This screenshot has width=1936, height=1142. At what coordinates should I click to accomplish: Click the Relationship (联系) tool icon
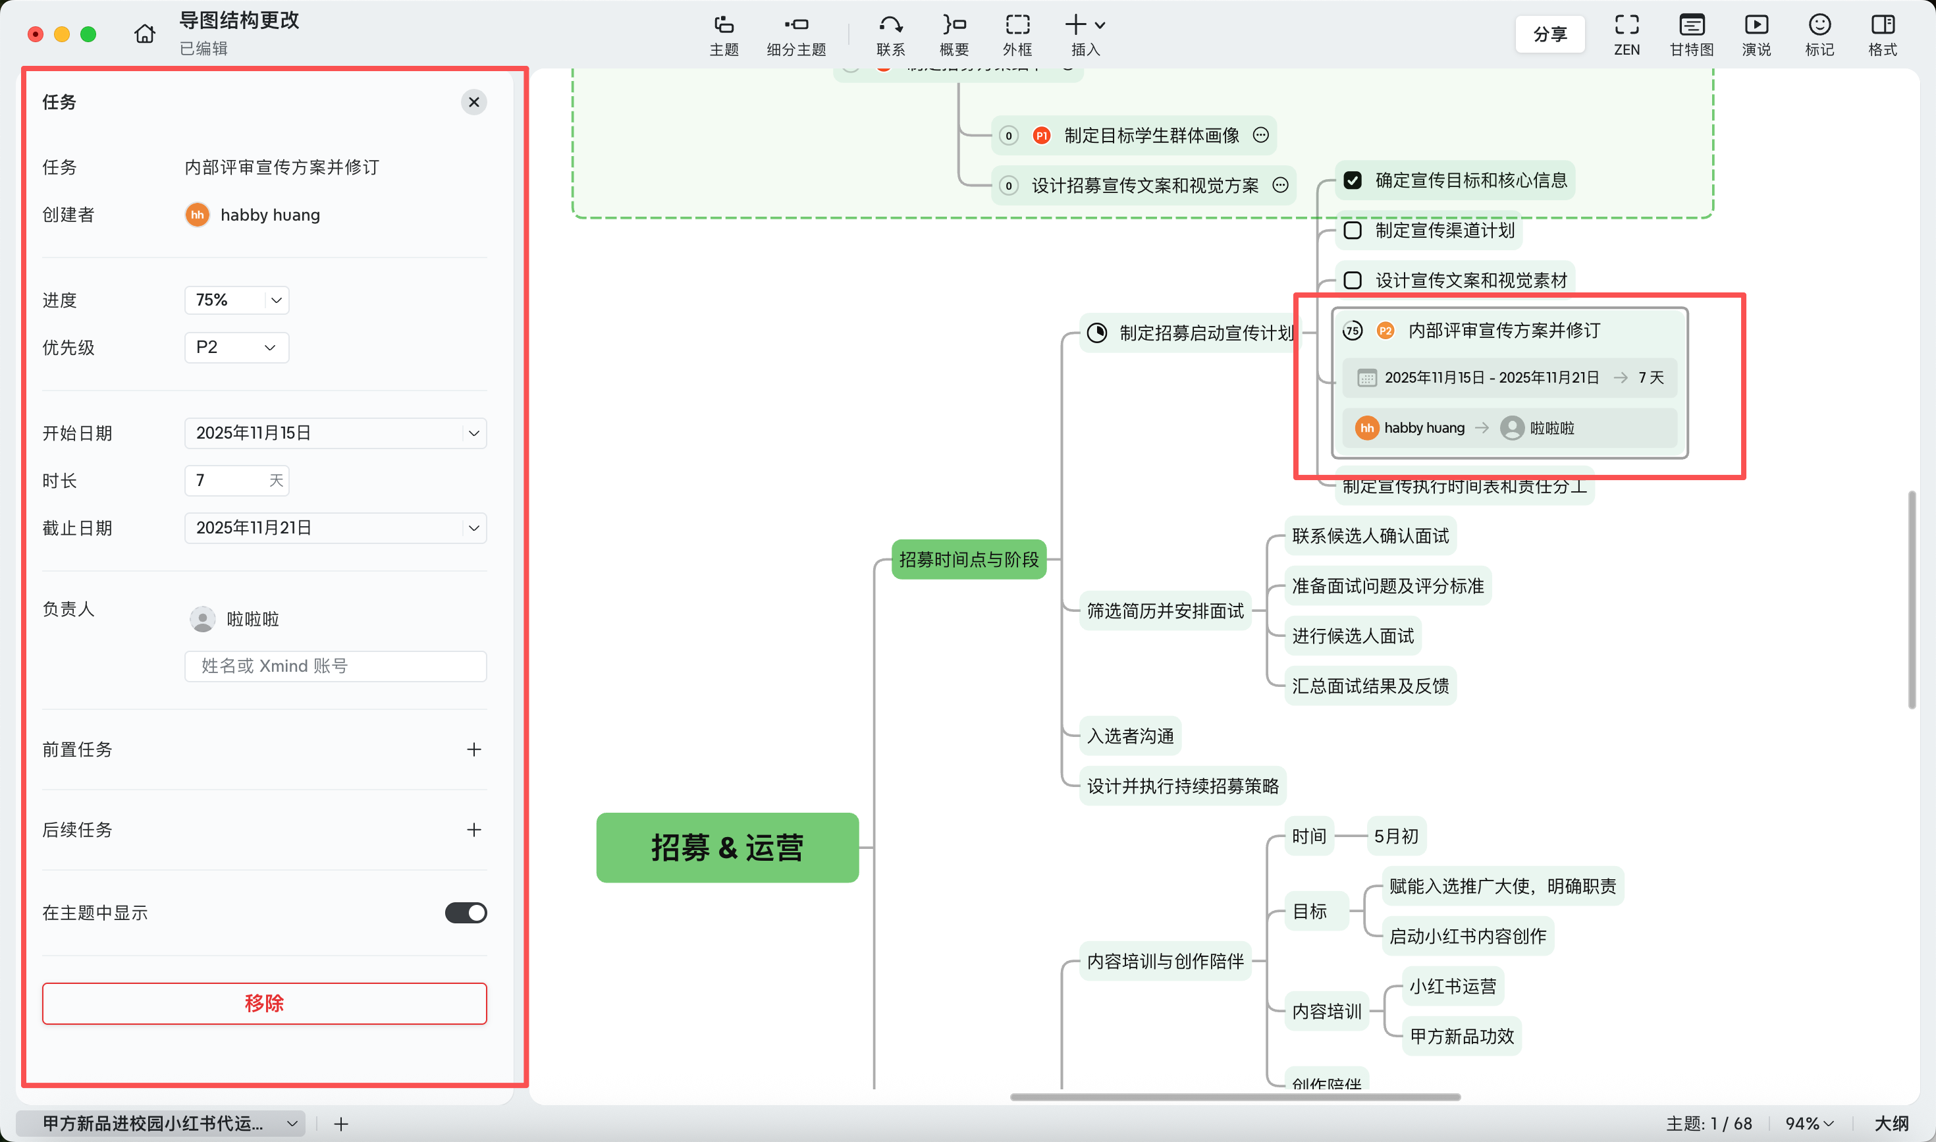coord(890,26)
